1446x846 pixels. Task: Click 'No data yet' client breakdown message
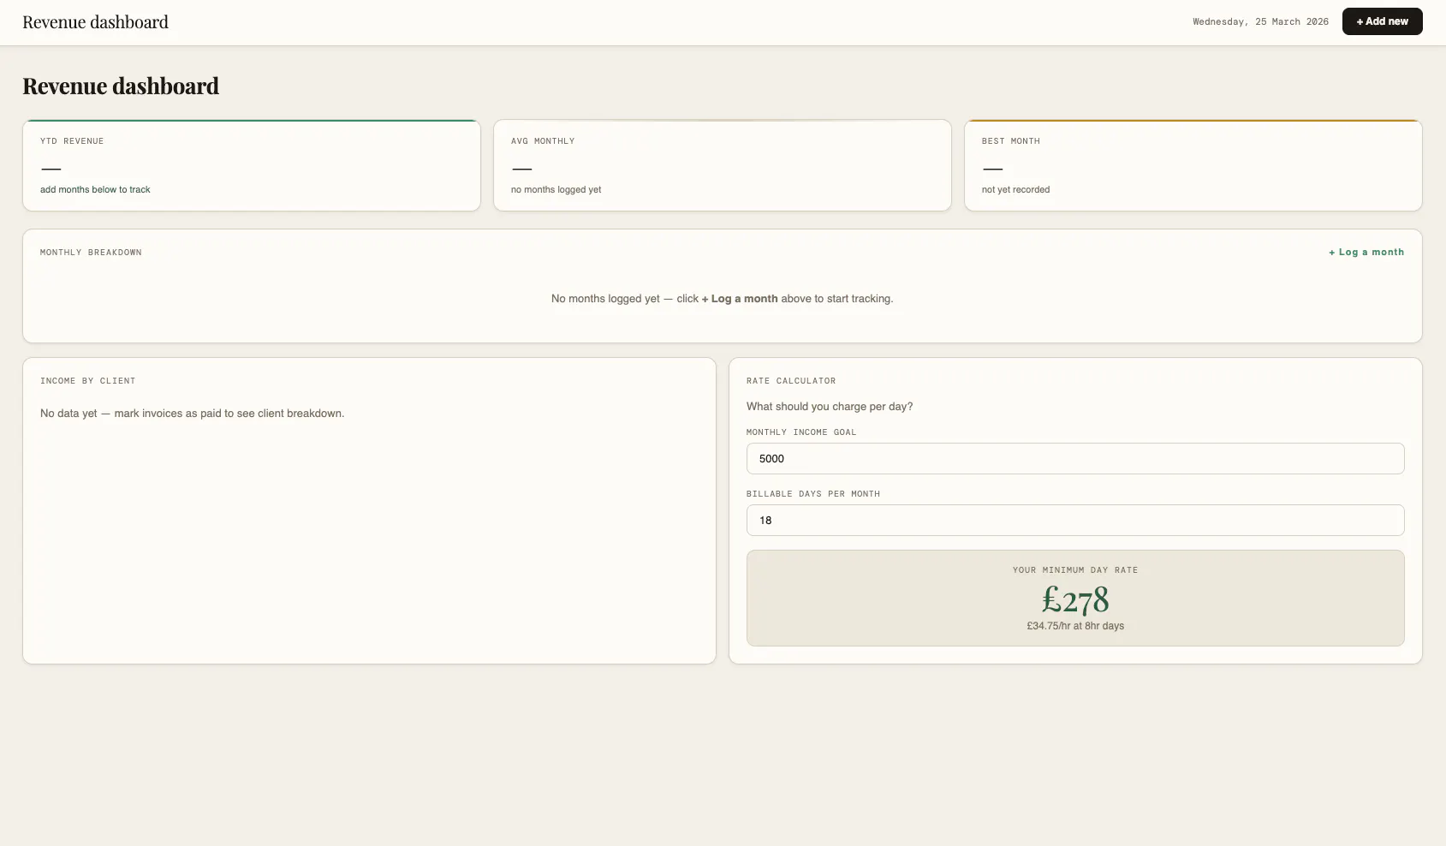coord(192,413)
